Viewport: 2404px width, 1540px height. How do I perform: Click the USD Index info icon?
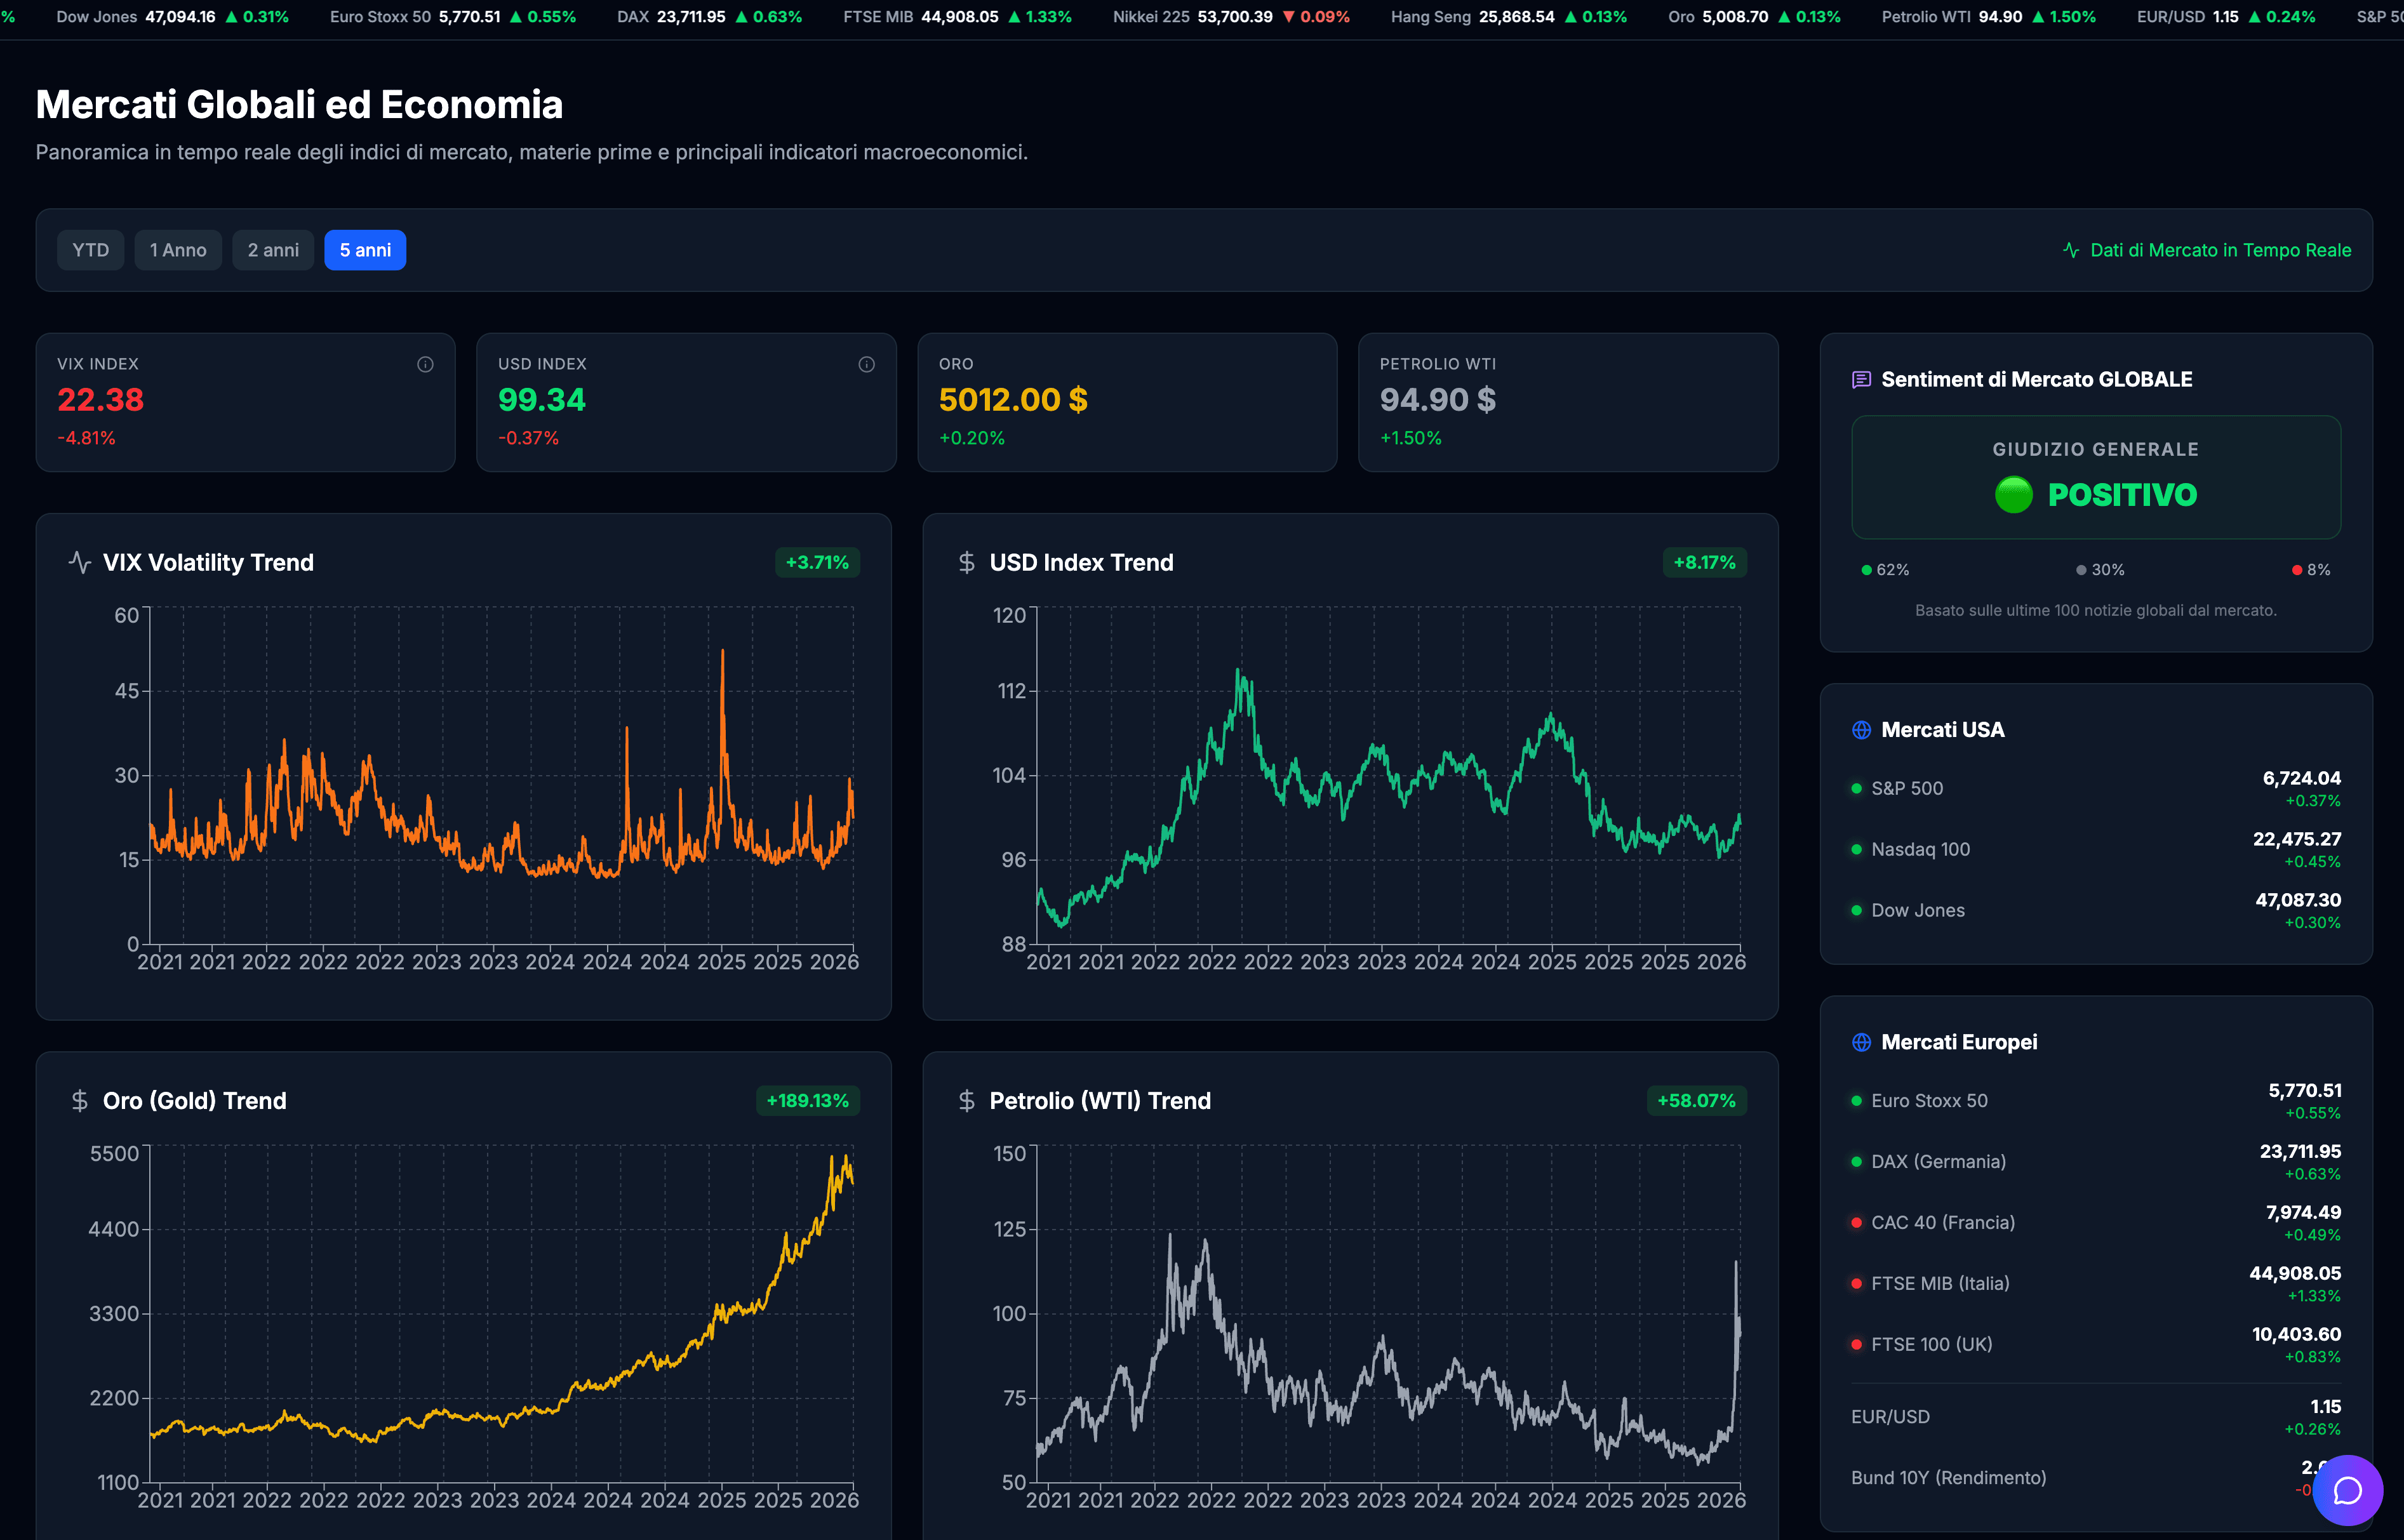pos(866,364)
